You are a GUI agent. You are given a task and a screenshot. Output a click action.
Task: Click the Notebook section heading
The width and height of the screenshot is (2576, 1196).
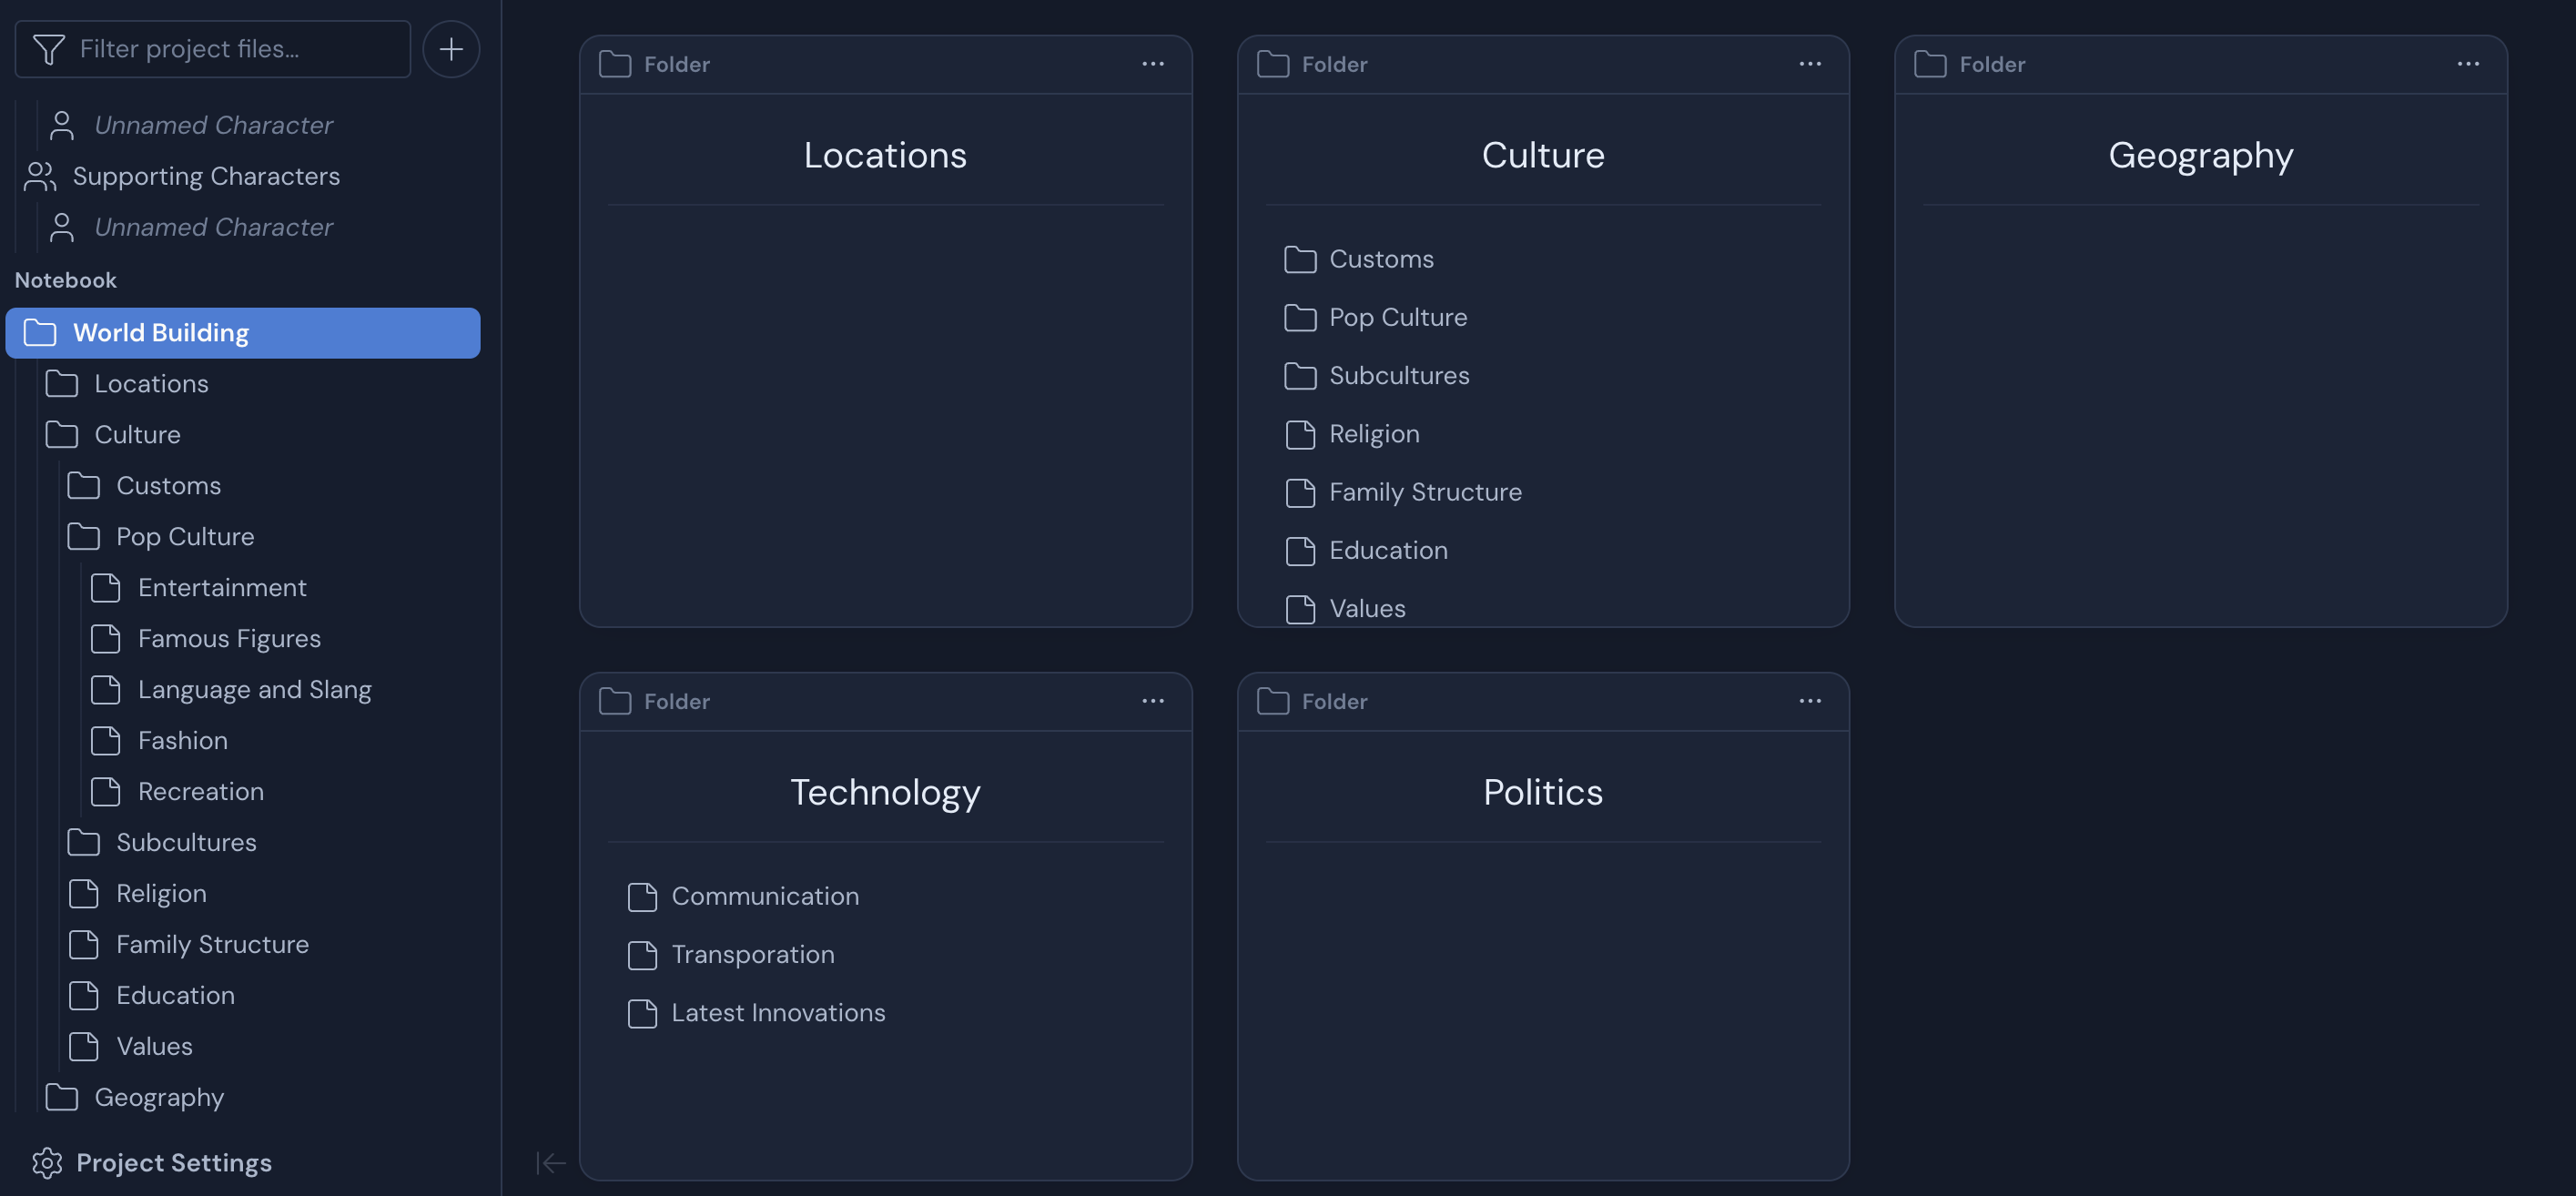coord(66,280)
